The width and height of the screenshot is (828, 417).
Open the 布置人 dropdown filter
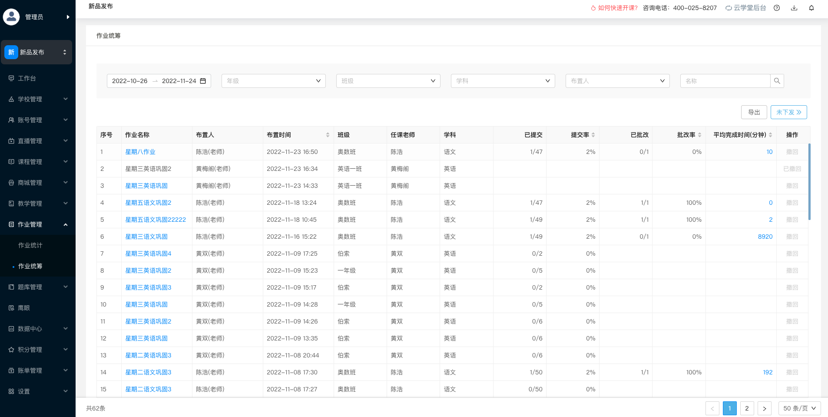tap(618, 81)
